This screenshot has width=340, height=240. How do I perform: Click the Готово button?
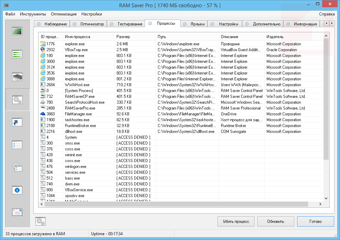(x=316, y=221)
